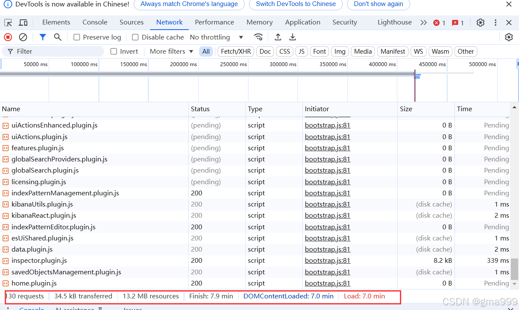Sort by the Size column header
The height and width of the screenshot is (310, 519).
(x=426, y=109)
